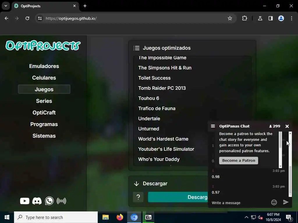Open the clock showing 6:07 PM
298x223 pixels.
(x=273, y=217)
